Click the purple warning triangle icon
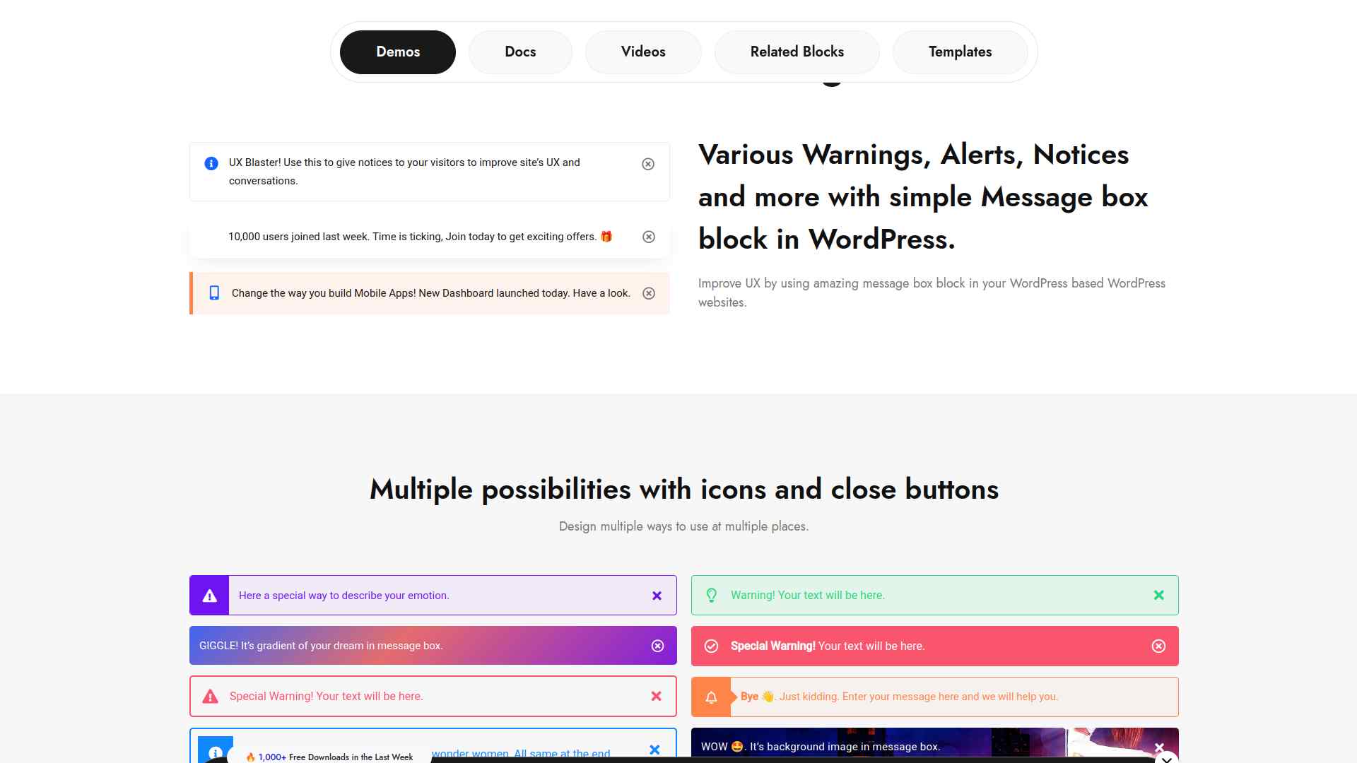This screenshot has width=1357, height=763. pyautogui.click(x=209, y=596)
